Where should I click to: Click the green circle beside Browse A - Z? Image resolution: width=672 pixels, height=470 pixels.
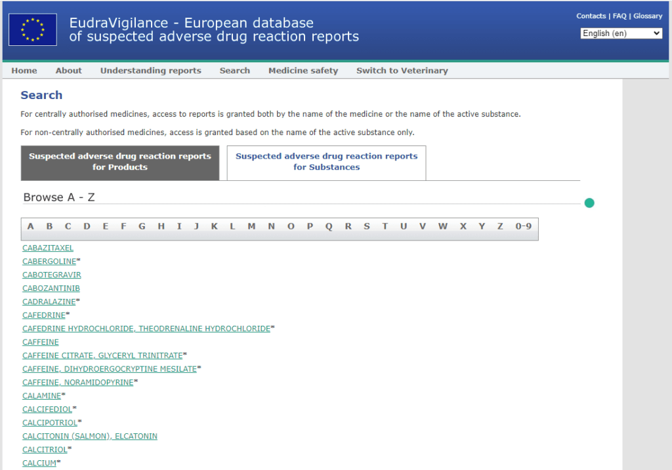click(589, 203)
